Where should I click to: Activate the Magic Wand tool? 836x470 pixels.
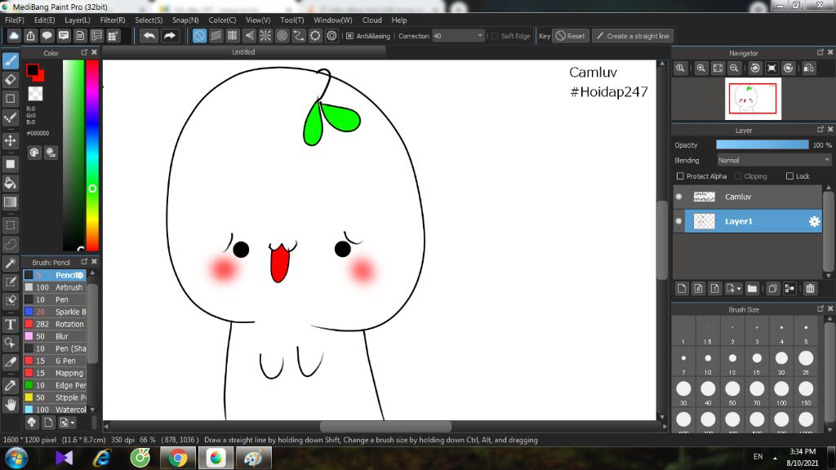(11, 263)
